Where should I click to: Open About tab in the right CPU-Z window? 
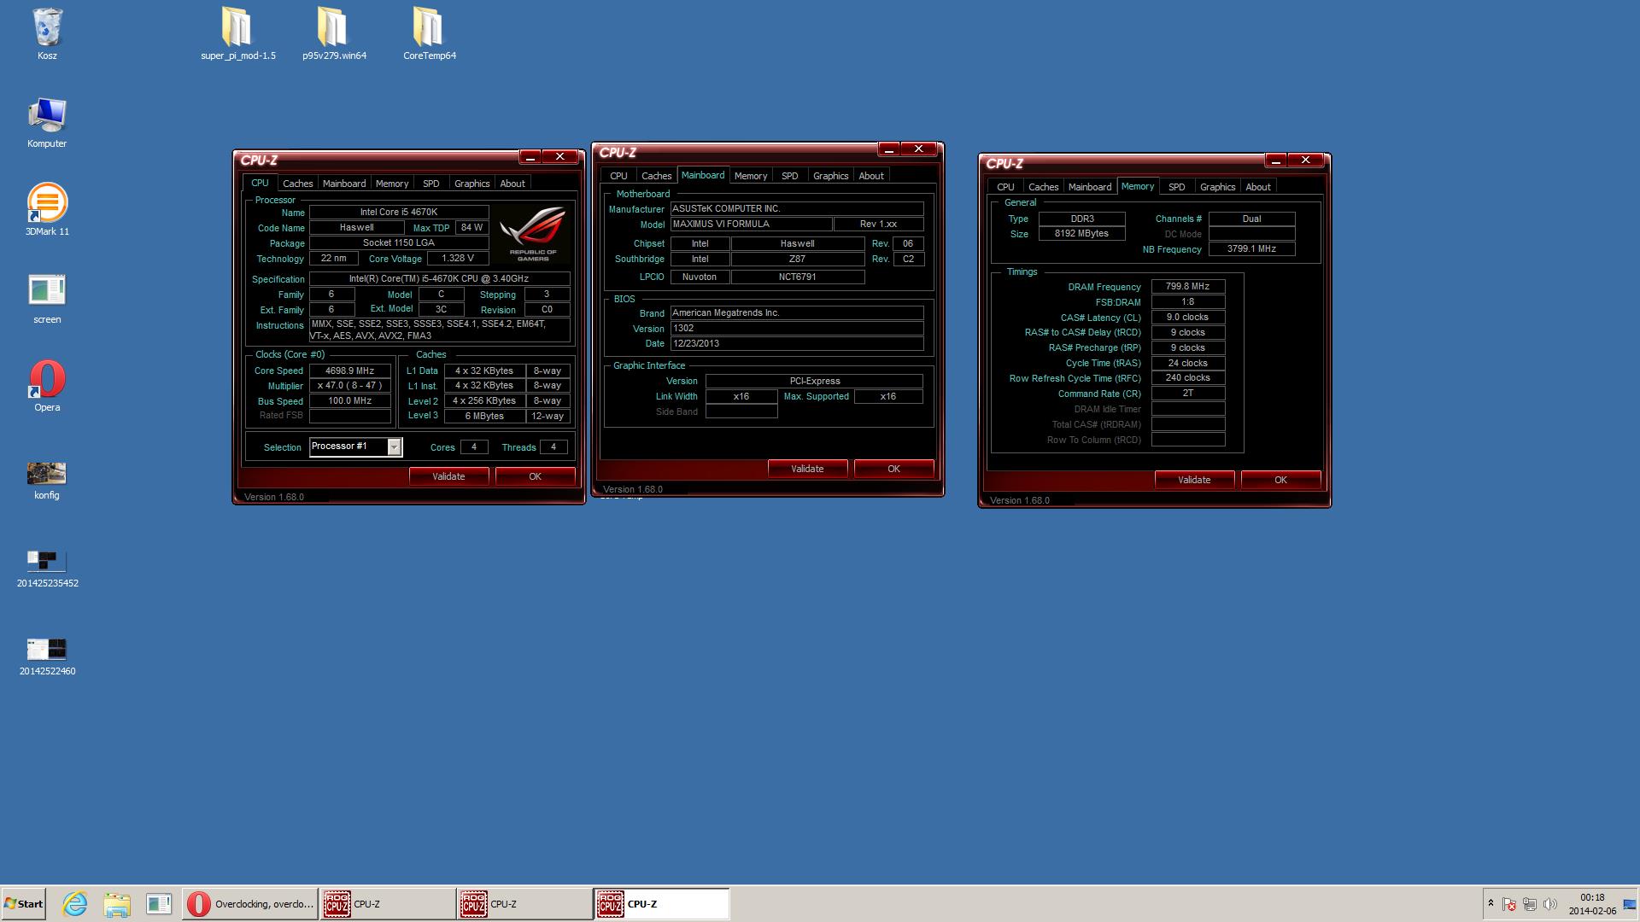[1258, 187]
